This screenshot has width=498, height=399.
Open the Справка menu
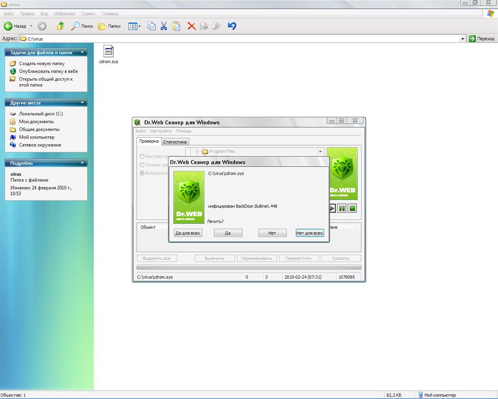click(110, 14)
